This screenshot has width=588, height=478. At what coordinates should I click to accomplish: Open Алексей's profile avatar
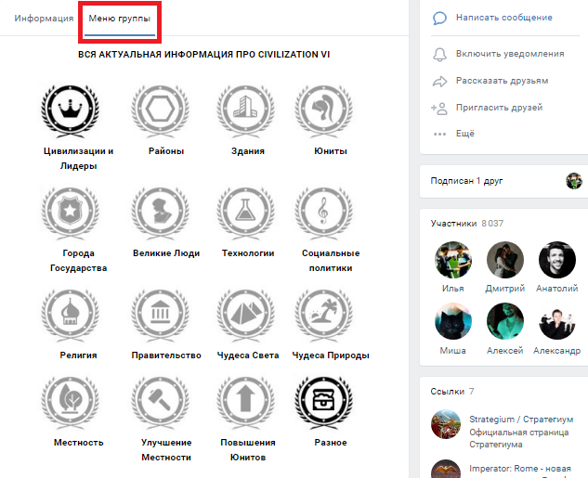504,321
